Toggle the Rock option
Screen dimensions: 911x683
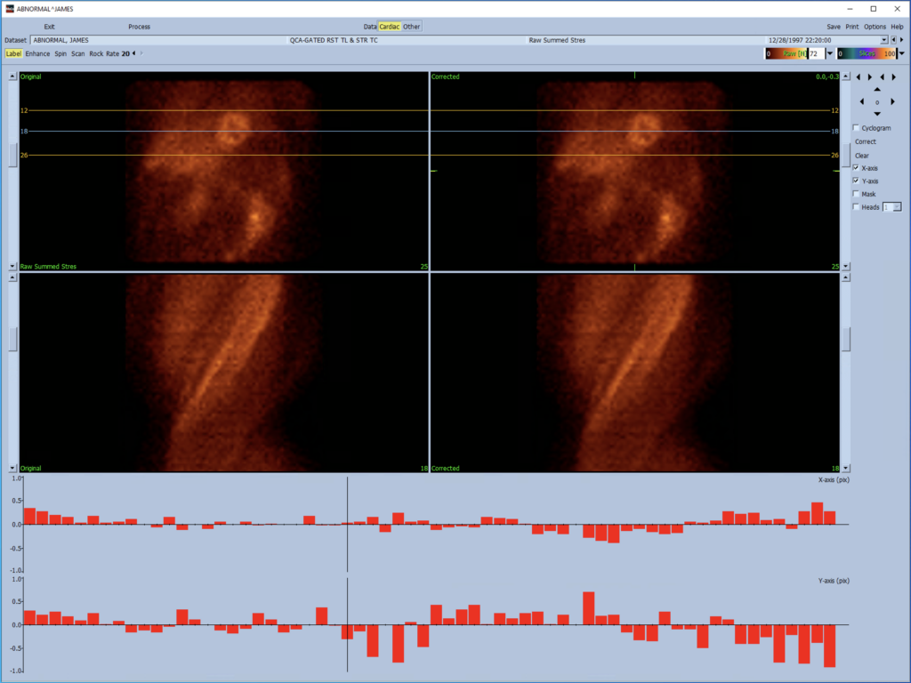point(96,53)
